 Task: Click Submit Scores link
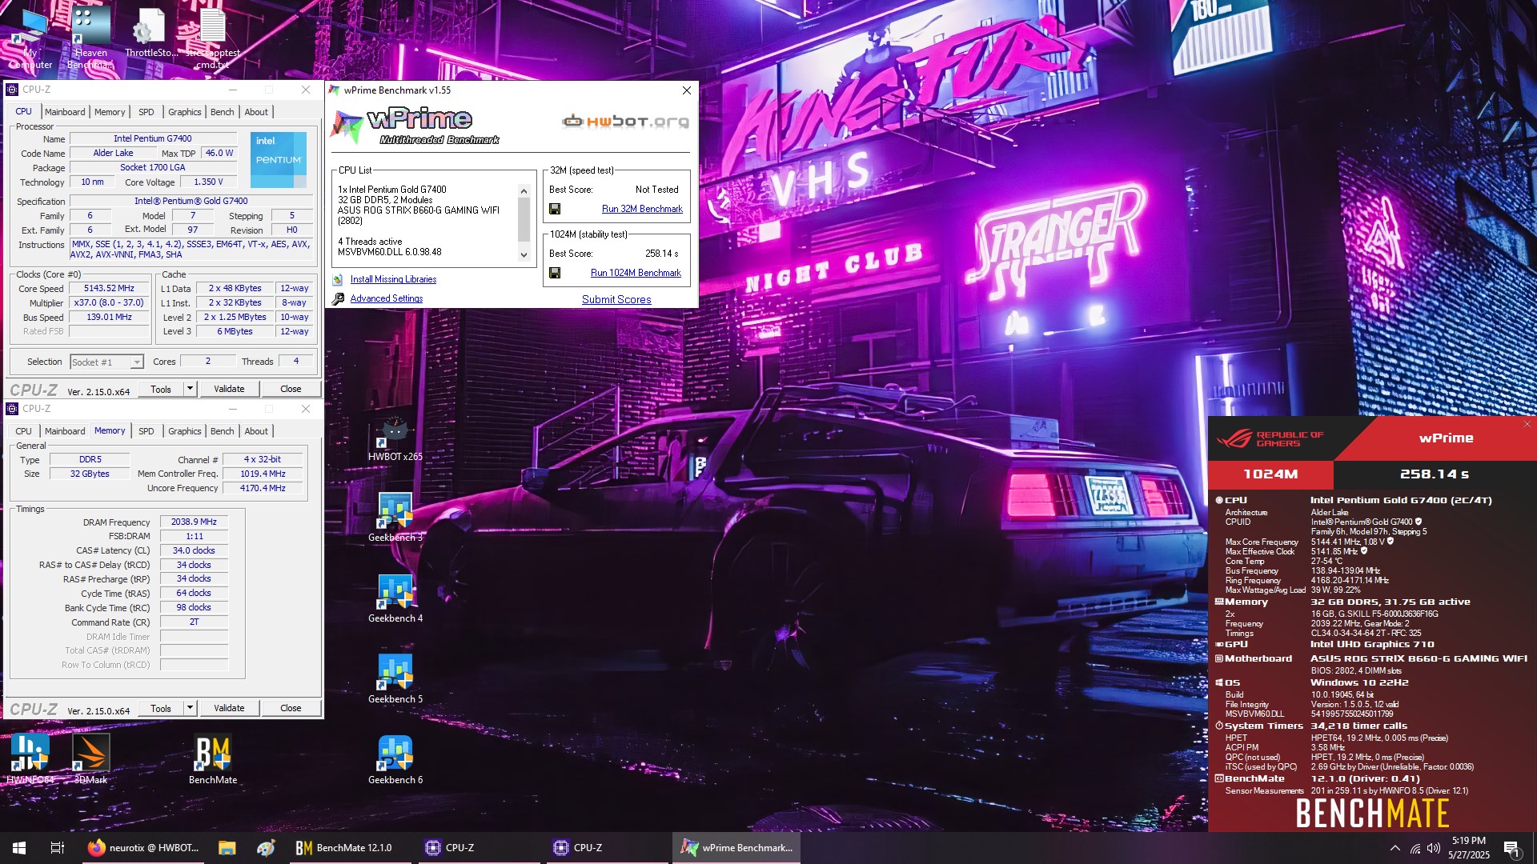coord(616,299)
